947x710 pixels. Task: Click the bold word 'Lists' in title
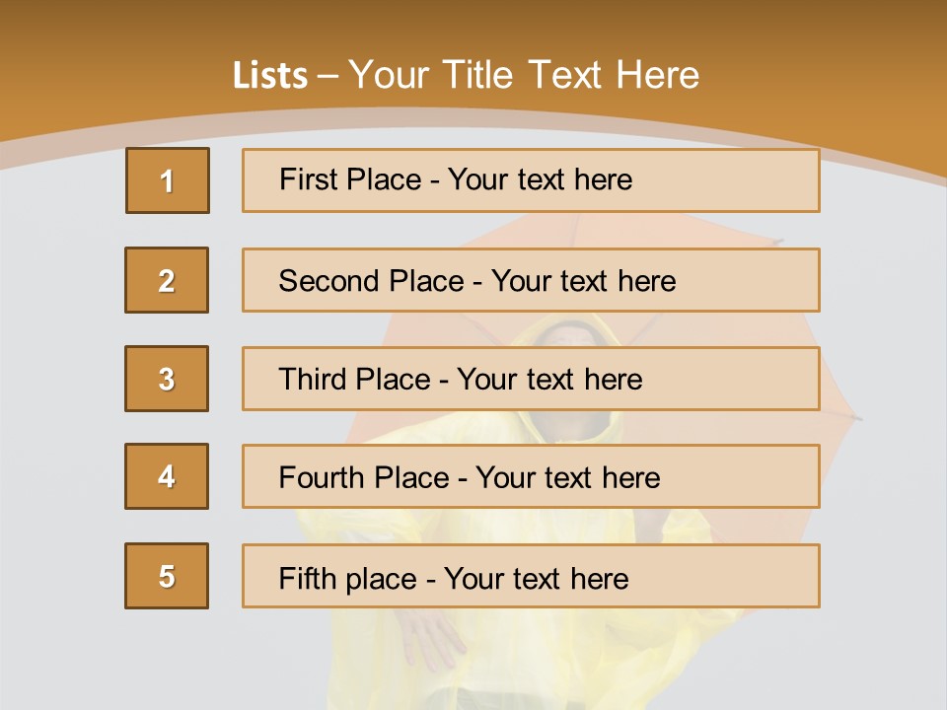tap(270, 76)
